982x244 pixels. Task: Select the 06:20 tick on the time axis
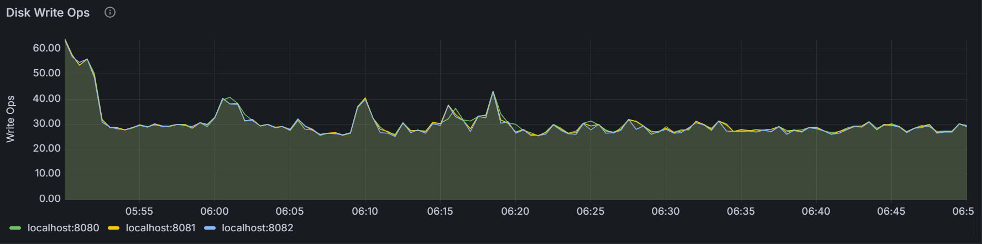[x=515, y=211]
